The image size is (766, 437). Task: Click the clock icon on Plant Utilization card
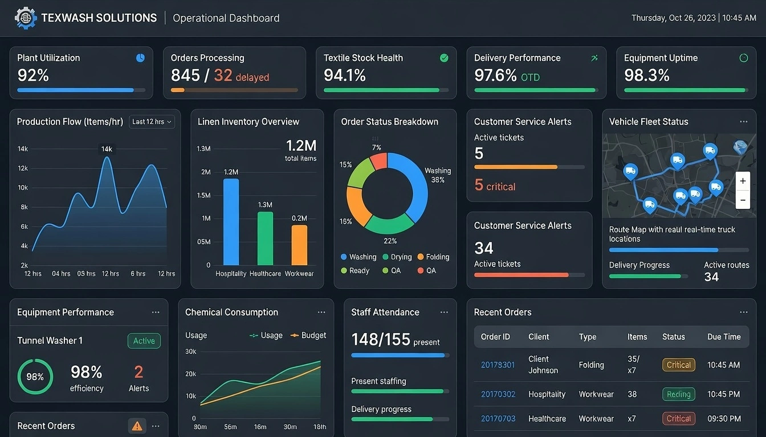[x=140, y=57]
